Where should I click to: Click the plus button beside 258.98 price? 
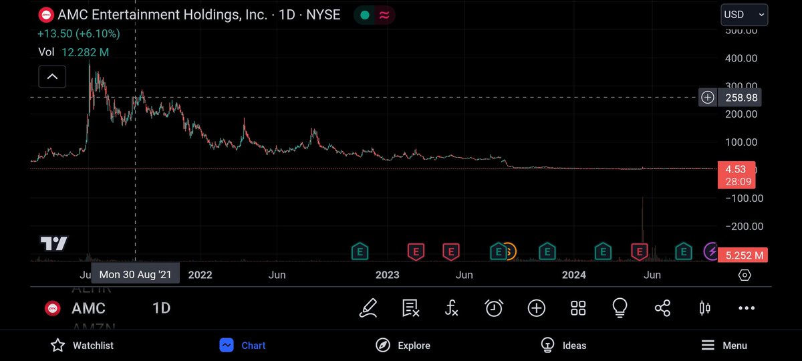click(x=707, y=98)
